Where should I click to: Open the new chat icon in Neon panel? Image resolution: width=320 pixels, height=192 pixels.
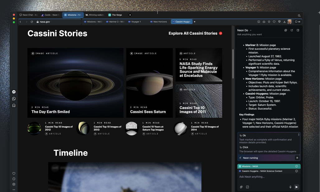[x=286, y=30]
